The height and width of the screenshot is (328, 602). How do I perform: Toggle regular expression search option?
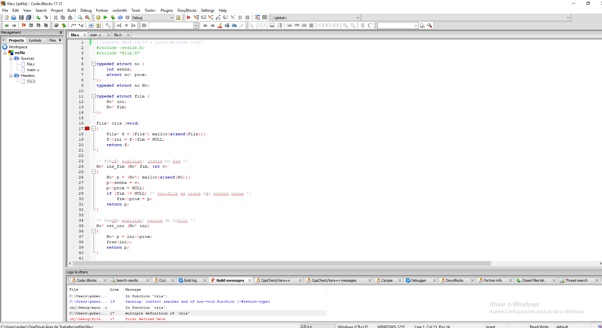point(242,25)
